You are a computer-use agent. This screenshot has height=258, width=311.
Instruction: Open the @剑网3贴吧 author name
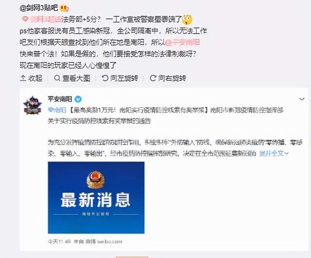tap(39, 8)
